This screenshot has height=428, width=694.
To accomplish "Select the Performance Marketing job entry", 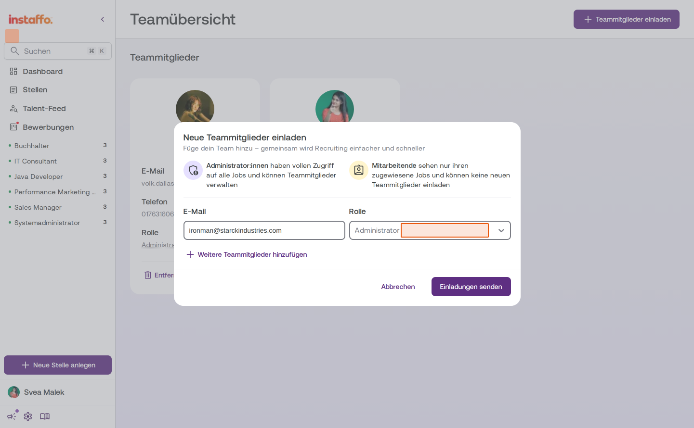I will click(x=58, y=192).
